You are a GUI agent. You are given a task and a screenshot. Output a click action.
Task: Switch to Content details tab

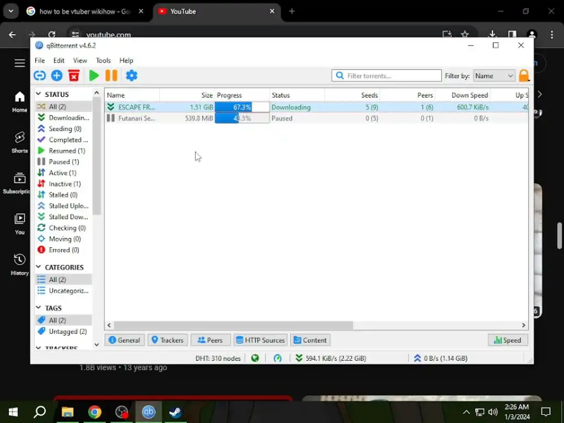311,340
